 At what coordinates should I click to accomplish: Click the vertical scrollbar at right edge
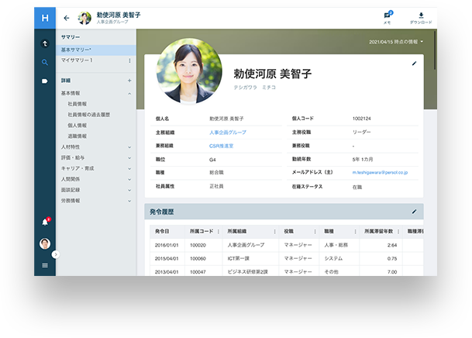435,50
